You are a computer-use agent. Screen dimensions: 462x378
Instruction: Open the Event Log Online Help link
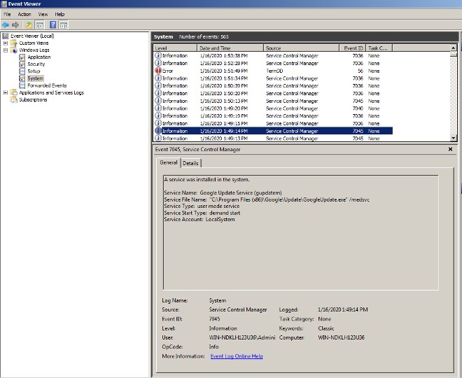point(237,356)
